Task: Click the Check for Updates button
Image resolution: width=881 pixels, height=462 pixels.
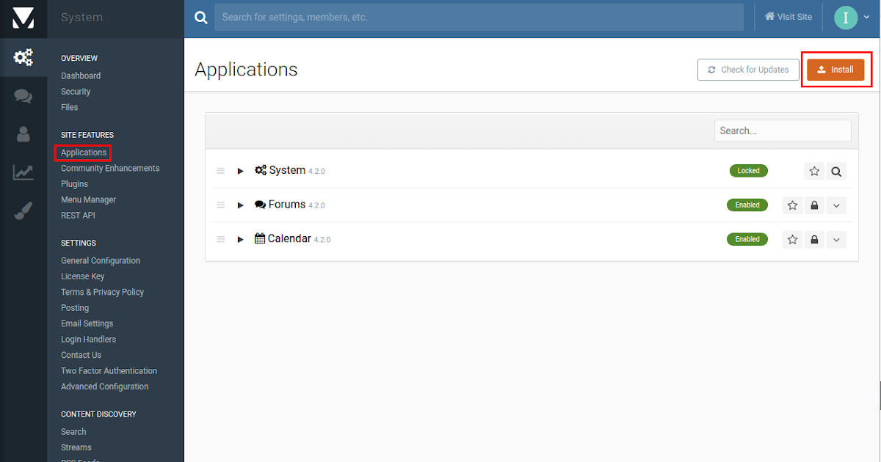Action: click(x=748, y=70)
